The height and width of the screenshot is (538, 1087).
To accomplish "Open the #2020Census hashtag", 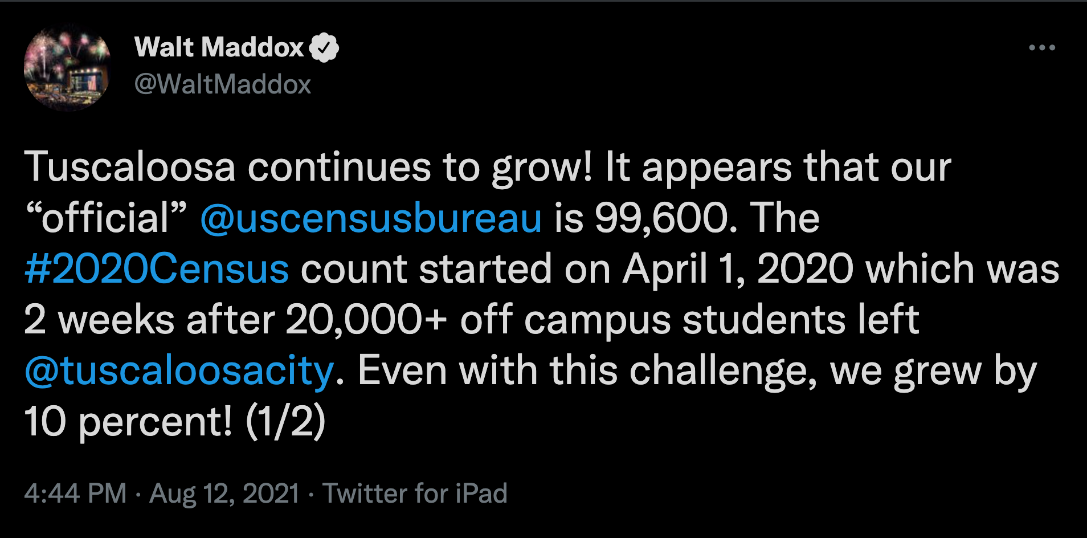I will coord(157,269).
